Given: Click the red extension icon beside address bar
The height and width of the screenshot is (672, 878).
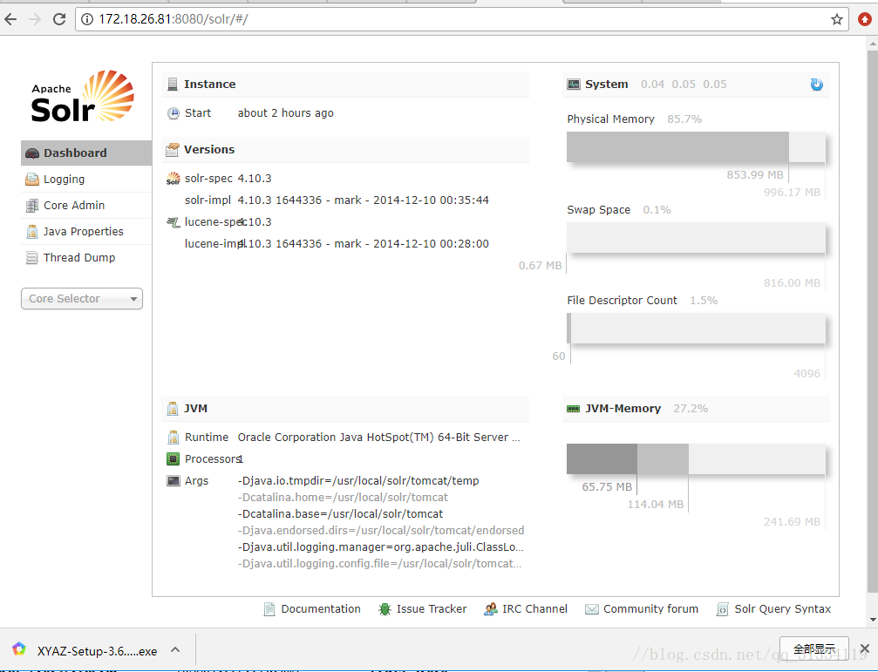Looking at the screenshot, I should coord(865,19).
